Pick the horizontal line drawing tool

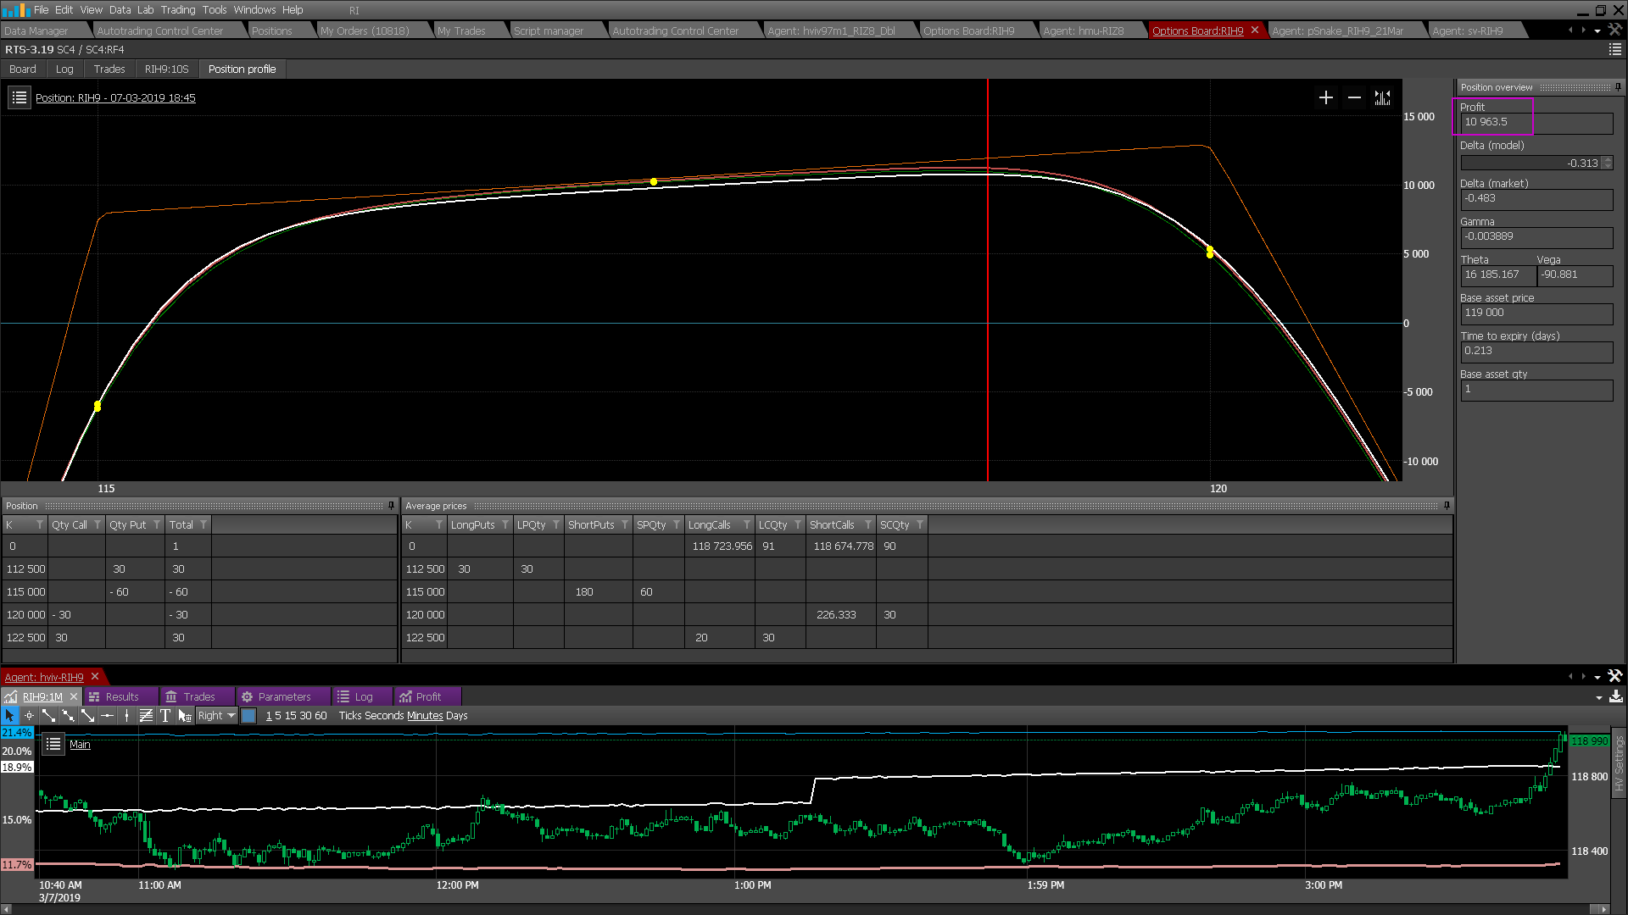(107, 716)
